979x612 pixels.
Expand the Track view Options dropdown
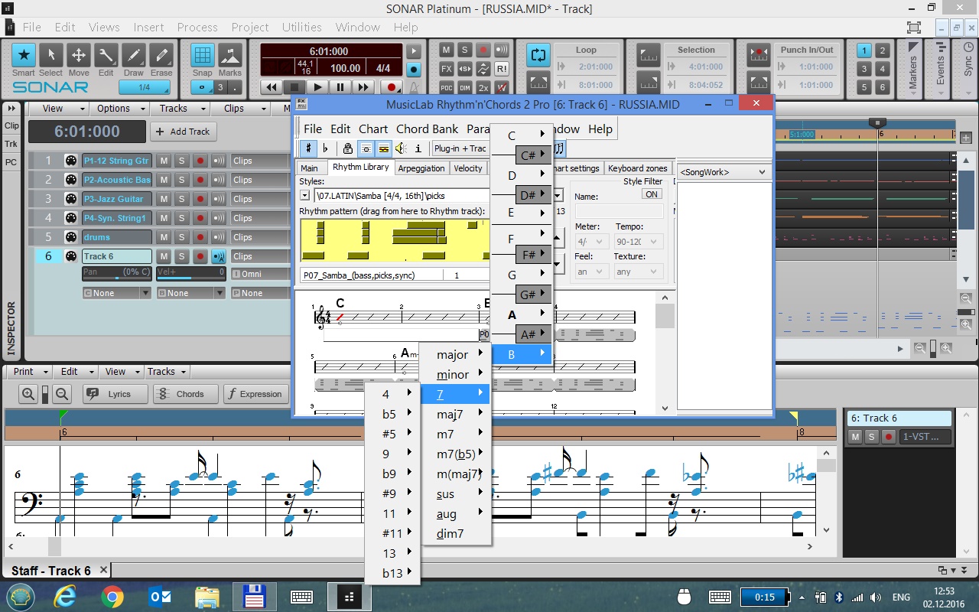click(x=119, y=109)
